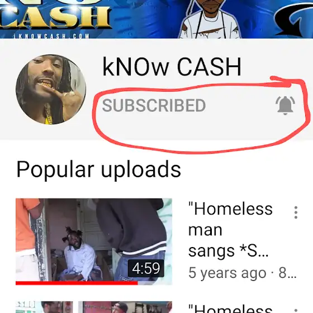Tap the 4:59 duration badge
This screenshot has height=313, width=313.
pyautogui.click(x=146, y=268)
